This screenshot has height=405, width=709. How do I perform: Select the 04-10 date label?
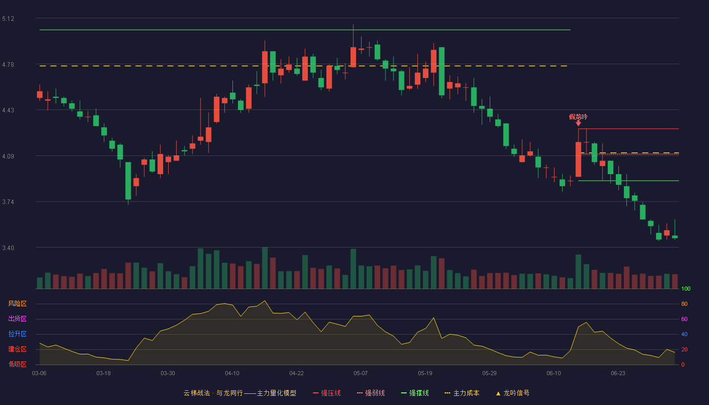232,373
